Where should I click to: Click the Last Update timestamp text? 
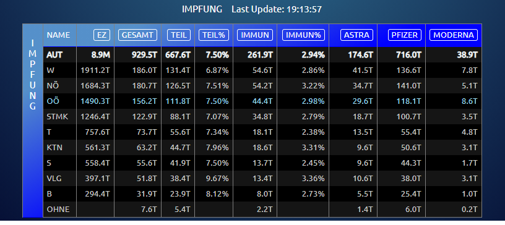[x=277, y=9]
